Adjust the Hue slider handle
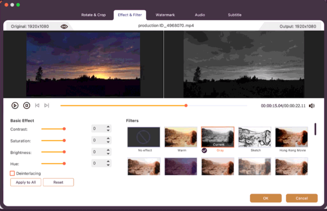The width and height of the screenshot is (327, 211). (64, 164)
